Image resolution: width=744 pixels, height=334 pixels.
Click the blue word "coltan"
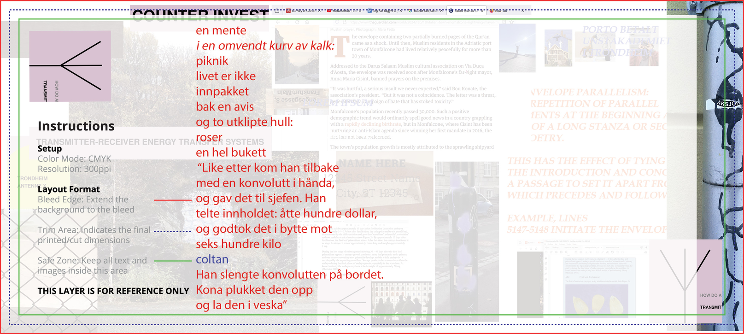tap(212, 259)
